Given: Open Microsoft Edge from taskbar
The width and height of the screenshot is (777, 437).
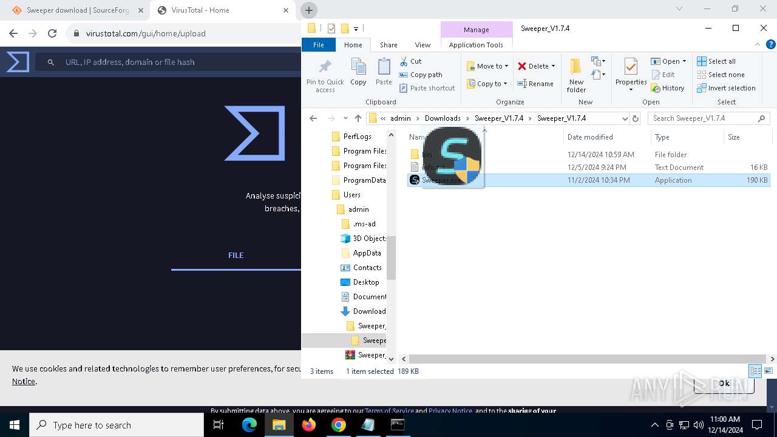Looking at the screenshot, I should point(249,425).
